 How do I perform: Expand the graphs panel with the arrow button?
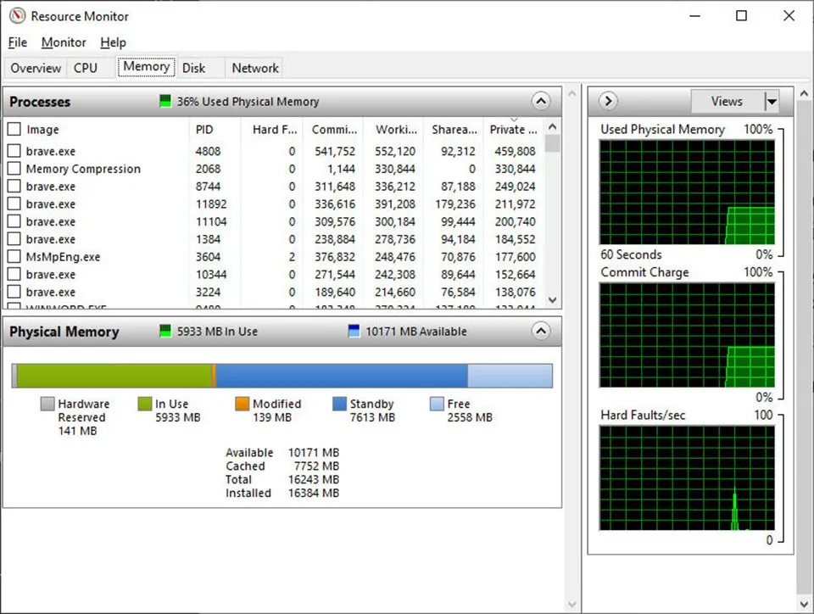click(x=606, y=101)
